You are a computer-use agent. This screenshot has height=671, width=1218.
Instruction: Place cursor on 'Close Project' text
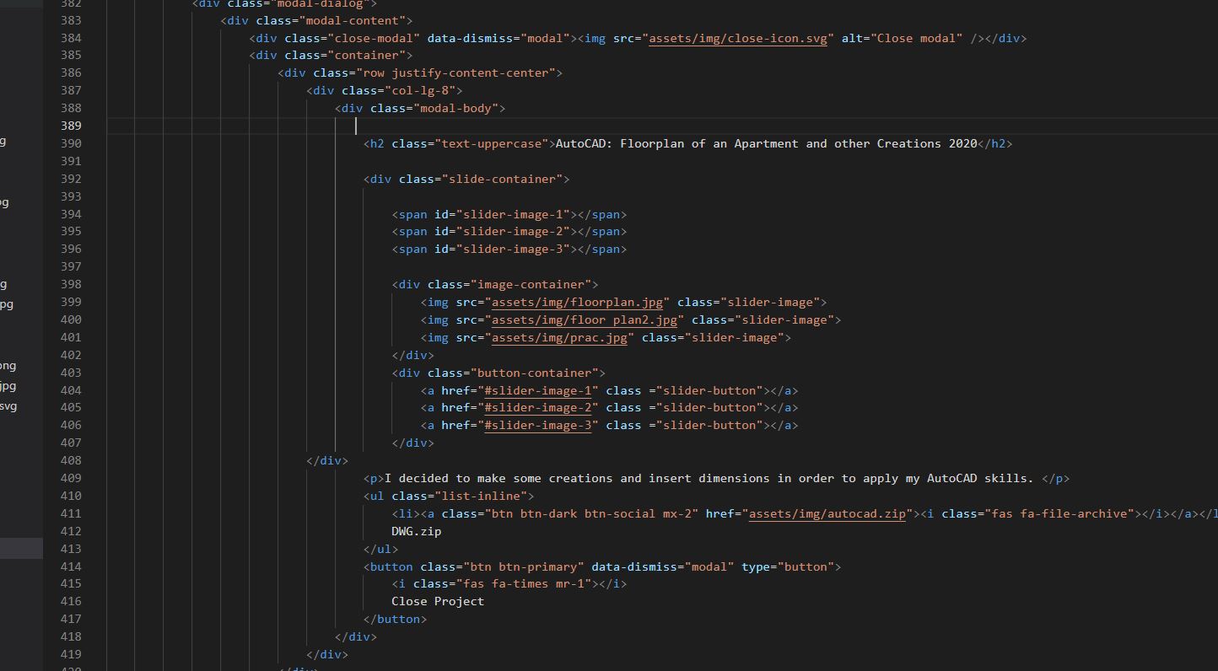coord(437,601)
